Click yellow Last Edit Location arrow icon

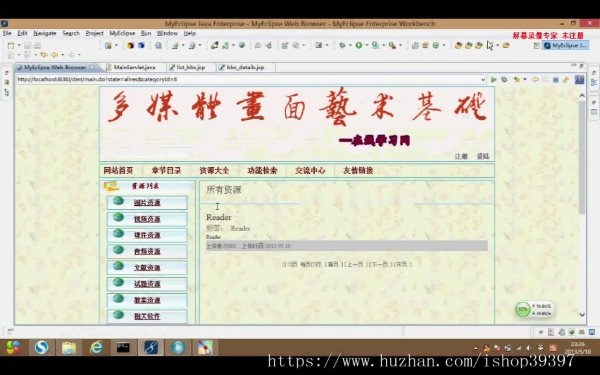[x=45, y=55]
